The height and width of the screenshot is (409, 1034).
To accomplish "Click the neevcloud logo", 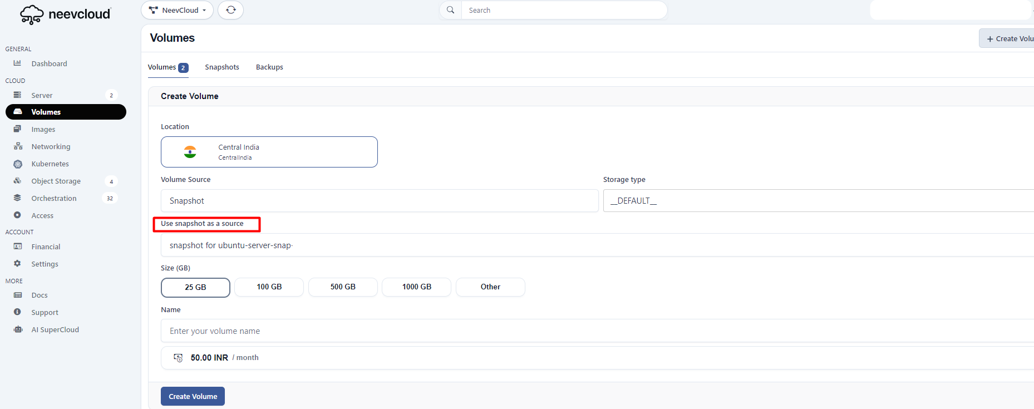I will click(66, 14).
